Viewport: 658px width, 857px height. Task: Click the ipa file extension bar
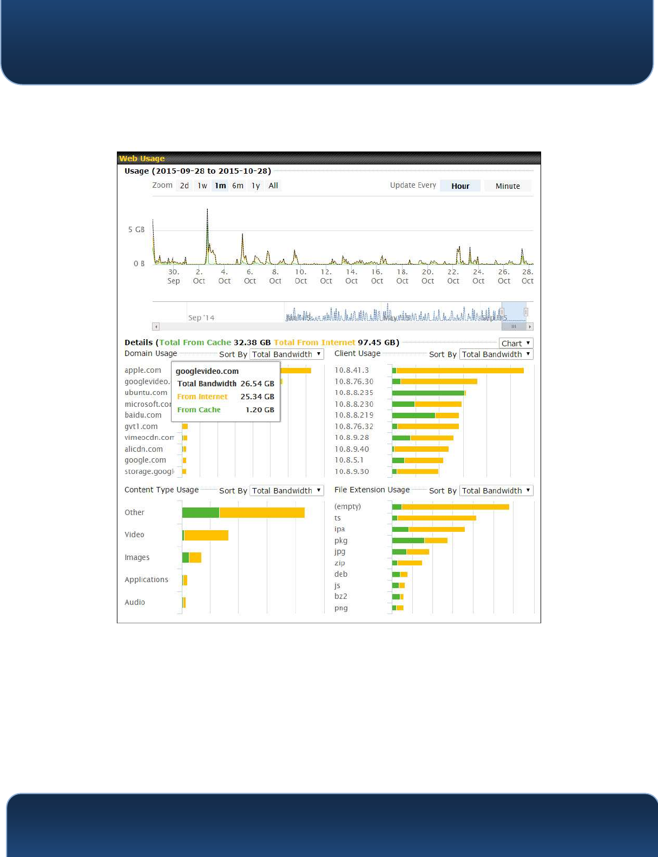[429, 529]
